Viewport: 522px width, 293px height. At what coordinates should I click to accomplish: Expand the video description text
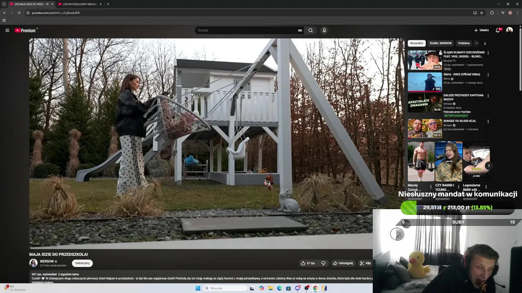pos(202,278)
